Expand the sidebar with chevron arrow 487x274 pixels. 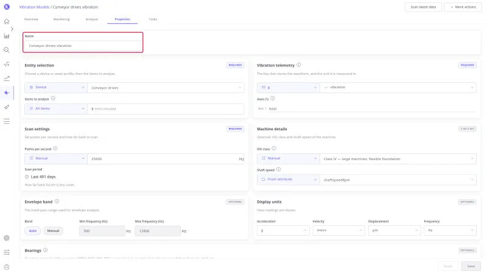point(12,29)
